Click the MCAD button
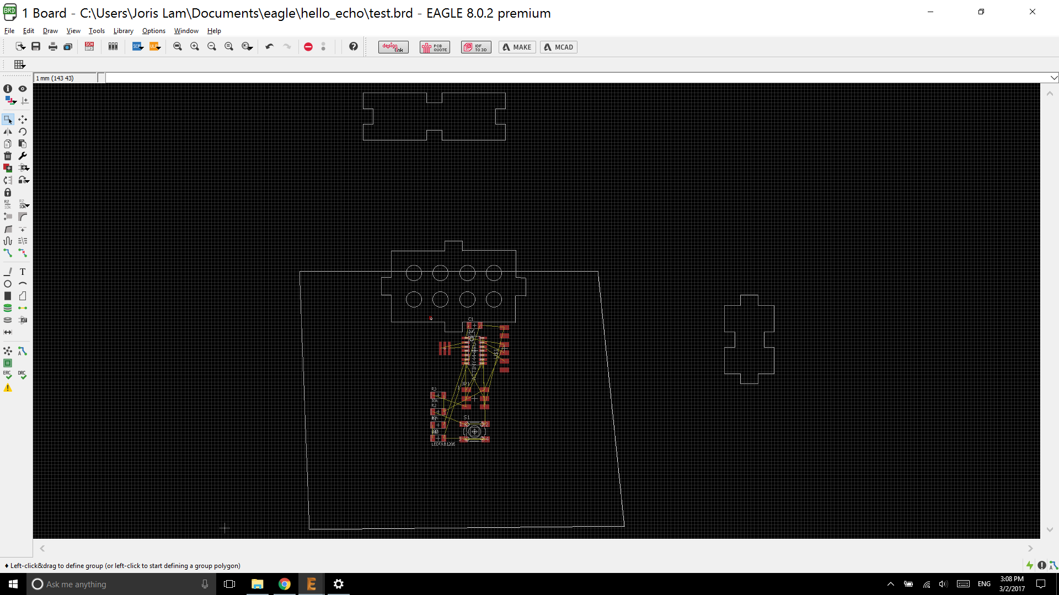 click(x=558, y=47)
